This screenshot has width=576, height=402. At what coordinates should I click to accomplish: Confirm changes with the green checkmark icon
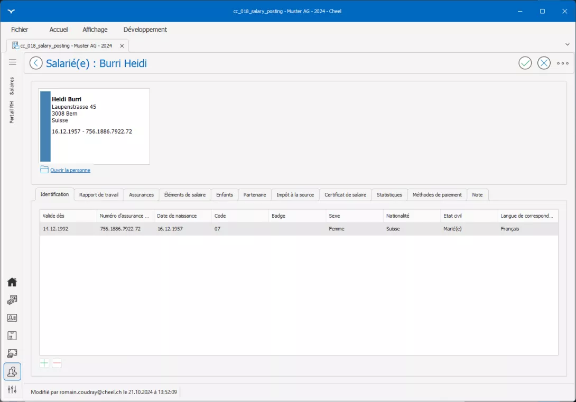point(525,63)
